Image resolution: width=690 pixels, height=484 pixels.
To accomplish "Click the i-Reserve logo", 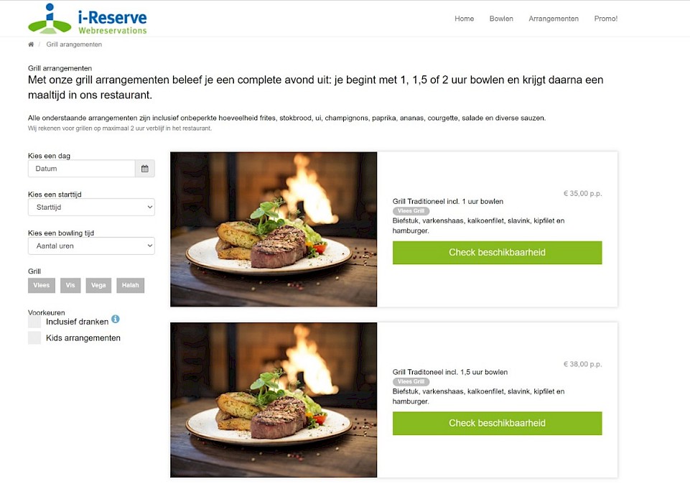I will pyautogui.click(x=88, y=19).
